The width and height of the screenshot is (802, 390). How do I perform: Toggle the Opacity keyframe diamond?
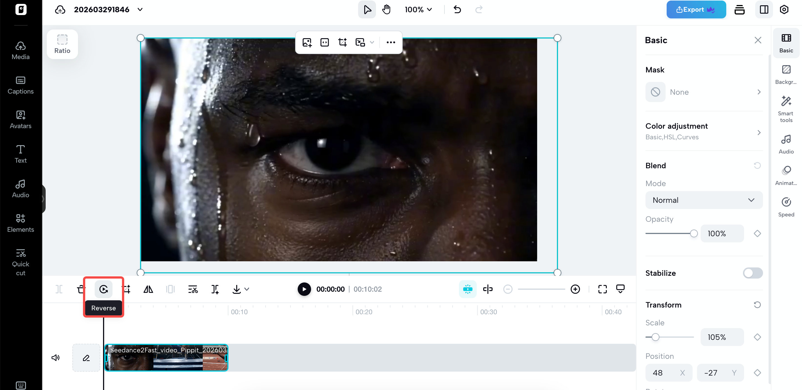[x=757, y=233]
